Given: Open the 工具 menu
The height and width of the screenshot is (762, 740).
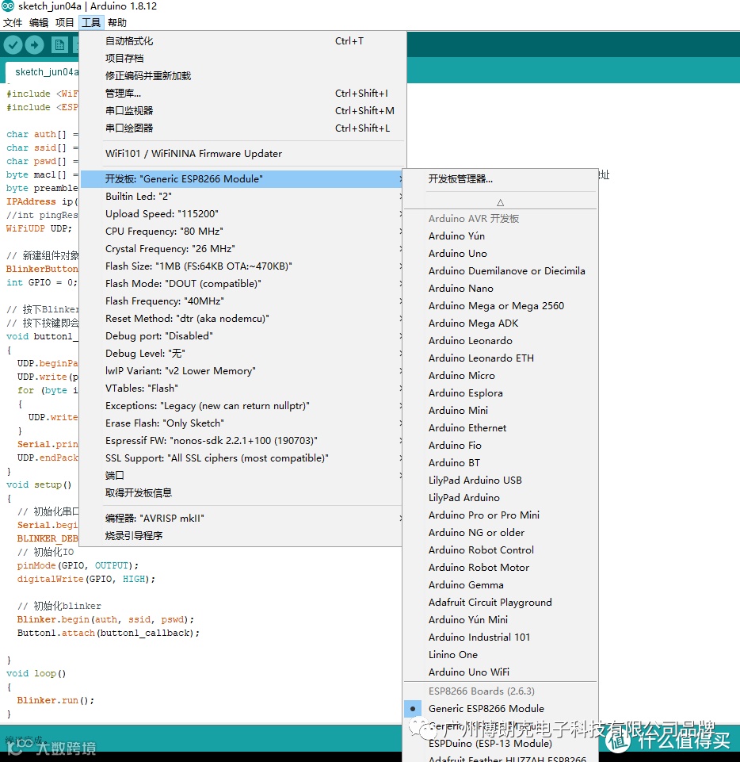Looking at the screenshot, I should tap(91, 22).
